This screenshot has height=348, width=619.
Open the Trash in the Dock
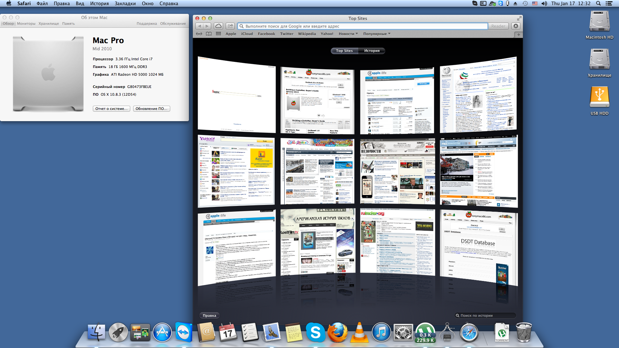(x=524, y=332)
